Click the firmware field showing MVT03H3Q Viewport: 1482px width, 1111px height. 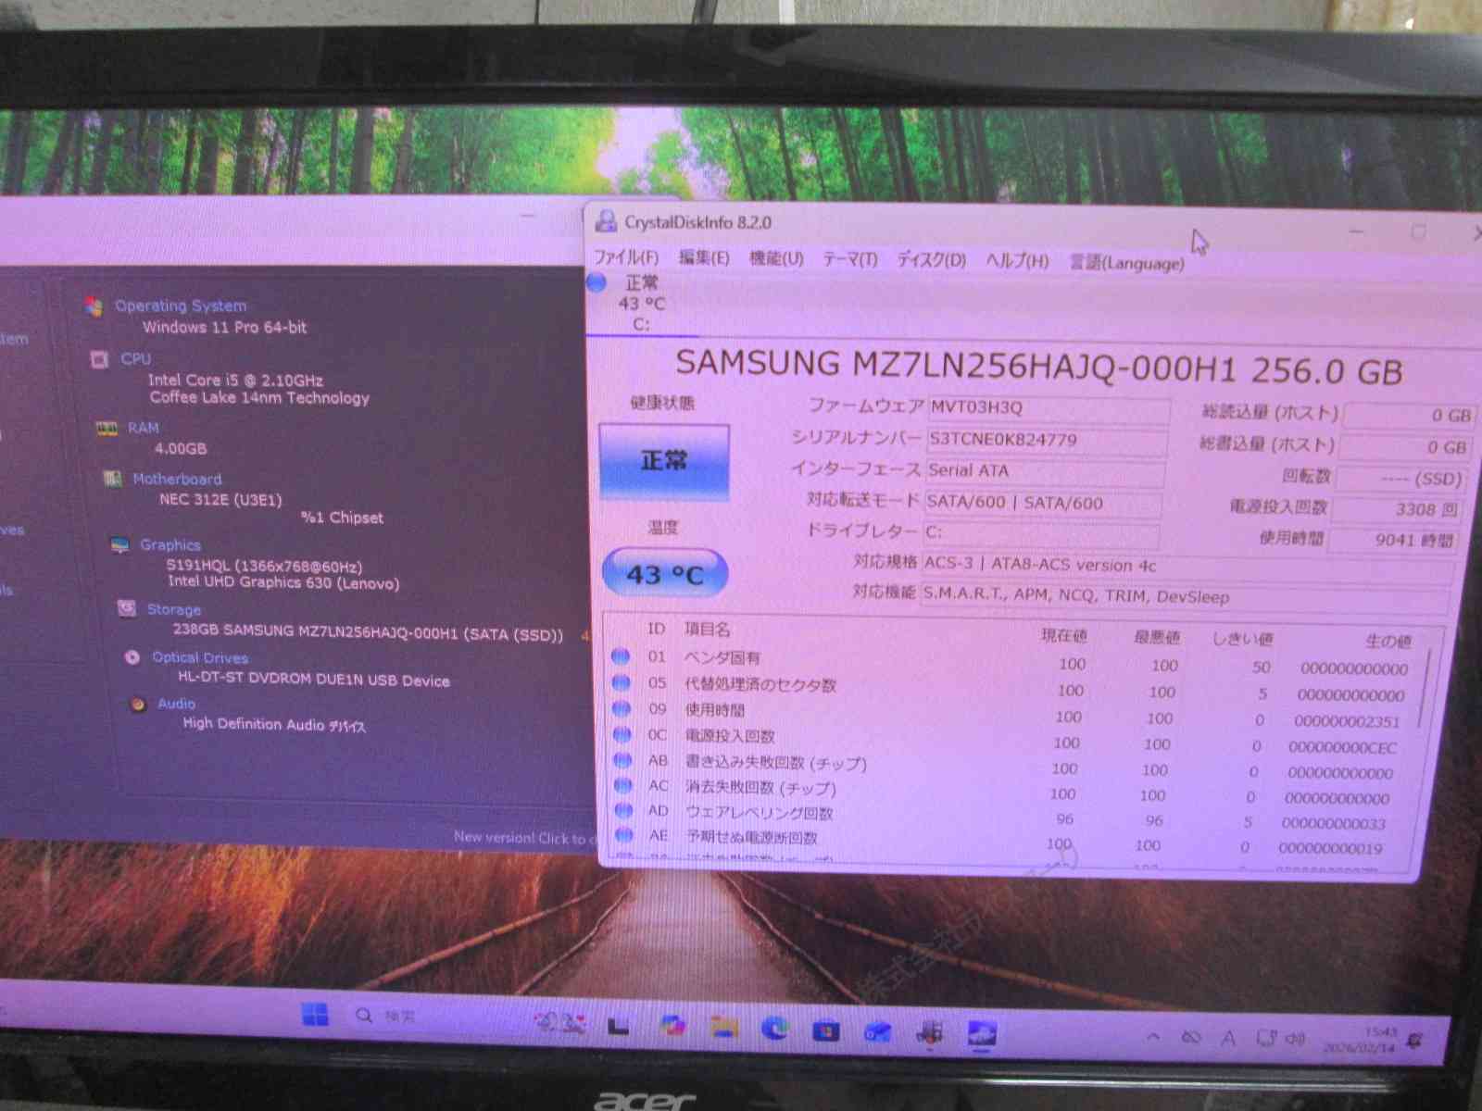pos(1047,408)
